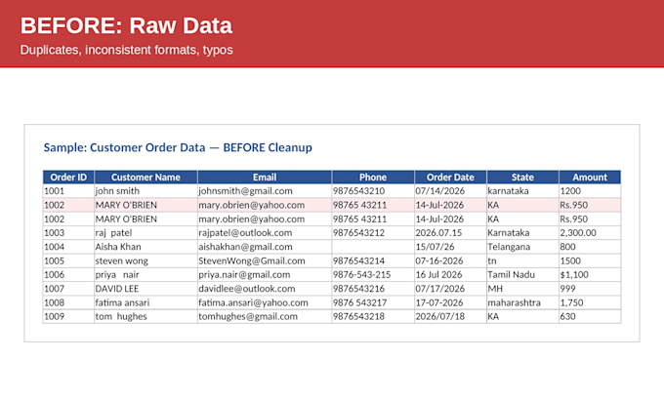The image size is (664, 399).
Task: Select email 'StevenWong@Gmail.com'
Action: click(x=265, y=260)
